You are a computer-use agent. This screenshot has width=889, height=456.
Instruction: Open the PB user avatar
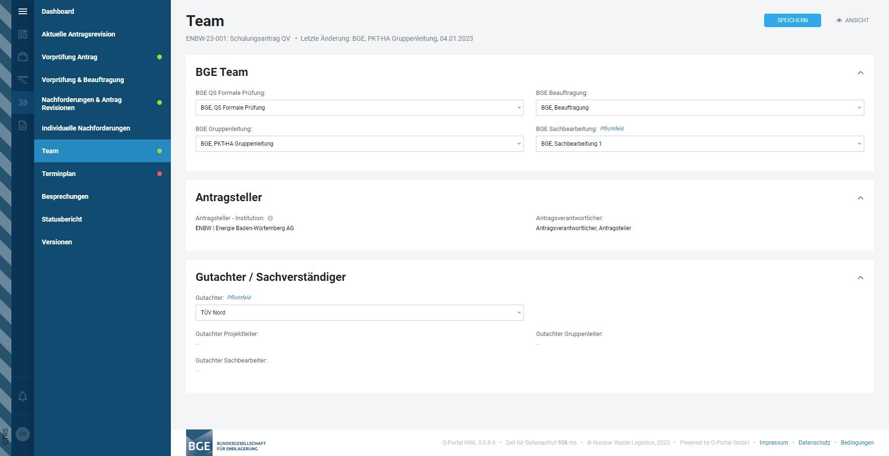click(23, 434)
